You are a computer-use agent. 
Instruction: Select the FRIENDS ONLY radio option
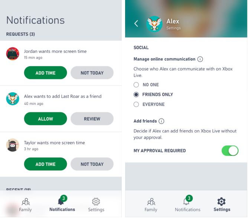click(136, 94)
